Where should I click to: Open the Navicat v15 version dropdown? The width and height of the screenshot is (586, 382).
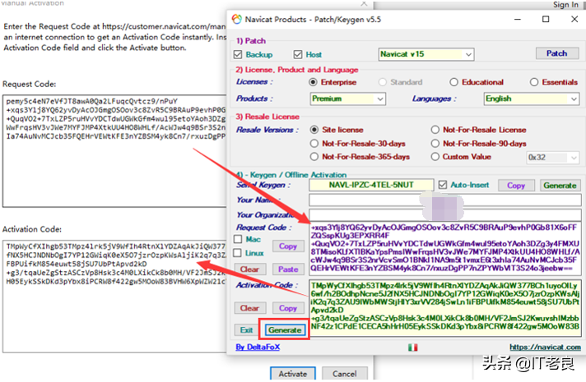426,54
